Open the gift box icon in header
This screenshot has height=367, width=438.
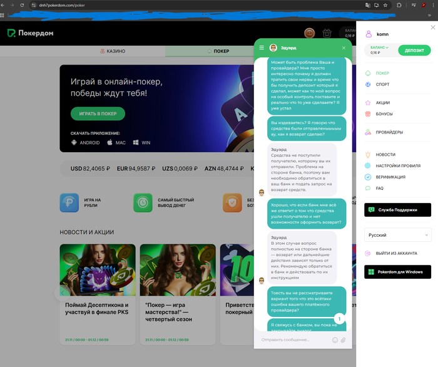327,33
